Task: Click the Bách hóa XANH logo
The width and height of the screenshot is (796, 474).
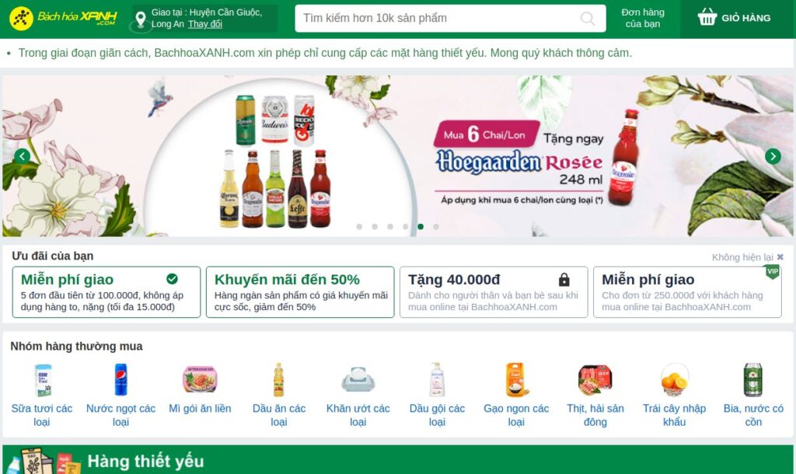Action: coord(63,19)
